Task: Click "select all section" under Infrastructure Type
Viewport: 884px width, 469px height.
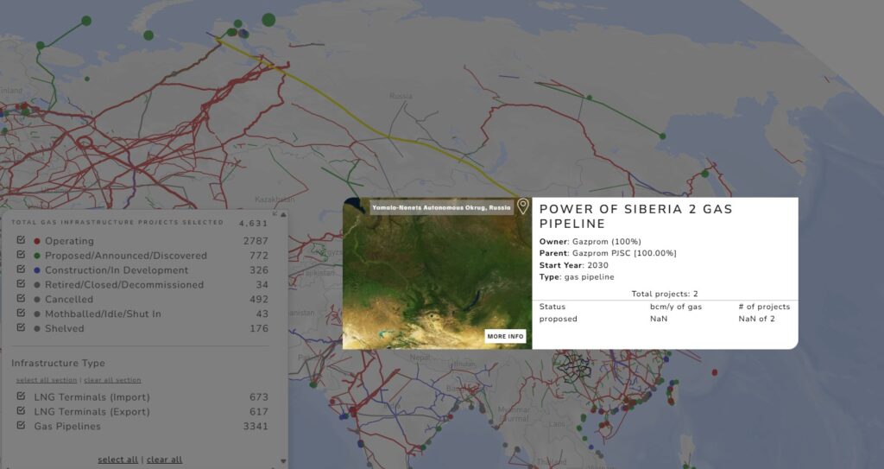Action: [46, 380]
